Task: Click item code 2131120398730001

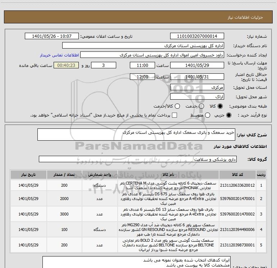Action: [x=237, y=245]
